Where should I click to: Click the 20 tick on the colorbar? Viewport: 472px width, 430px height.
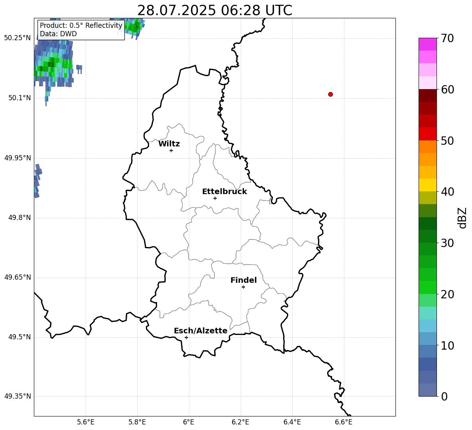coord(447,294)
